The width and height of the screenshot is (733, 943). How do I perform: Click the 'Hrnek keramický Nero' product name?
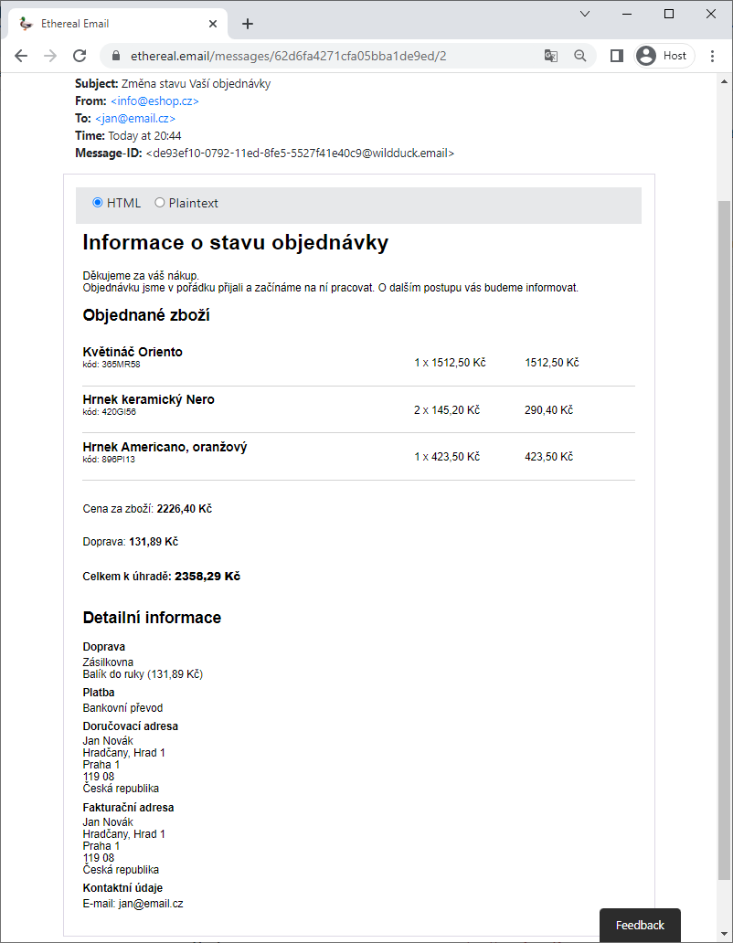(x=149, y=399)
